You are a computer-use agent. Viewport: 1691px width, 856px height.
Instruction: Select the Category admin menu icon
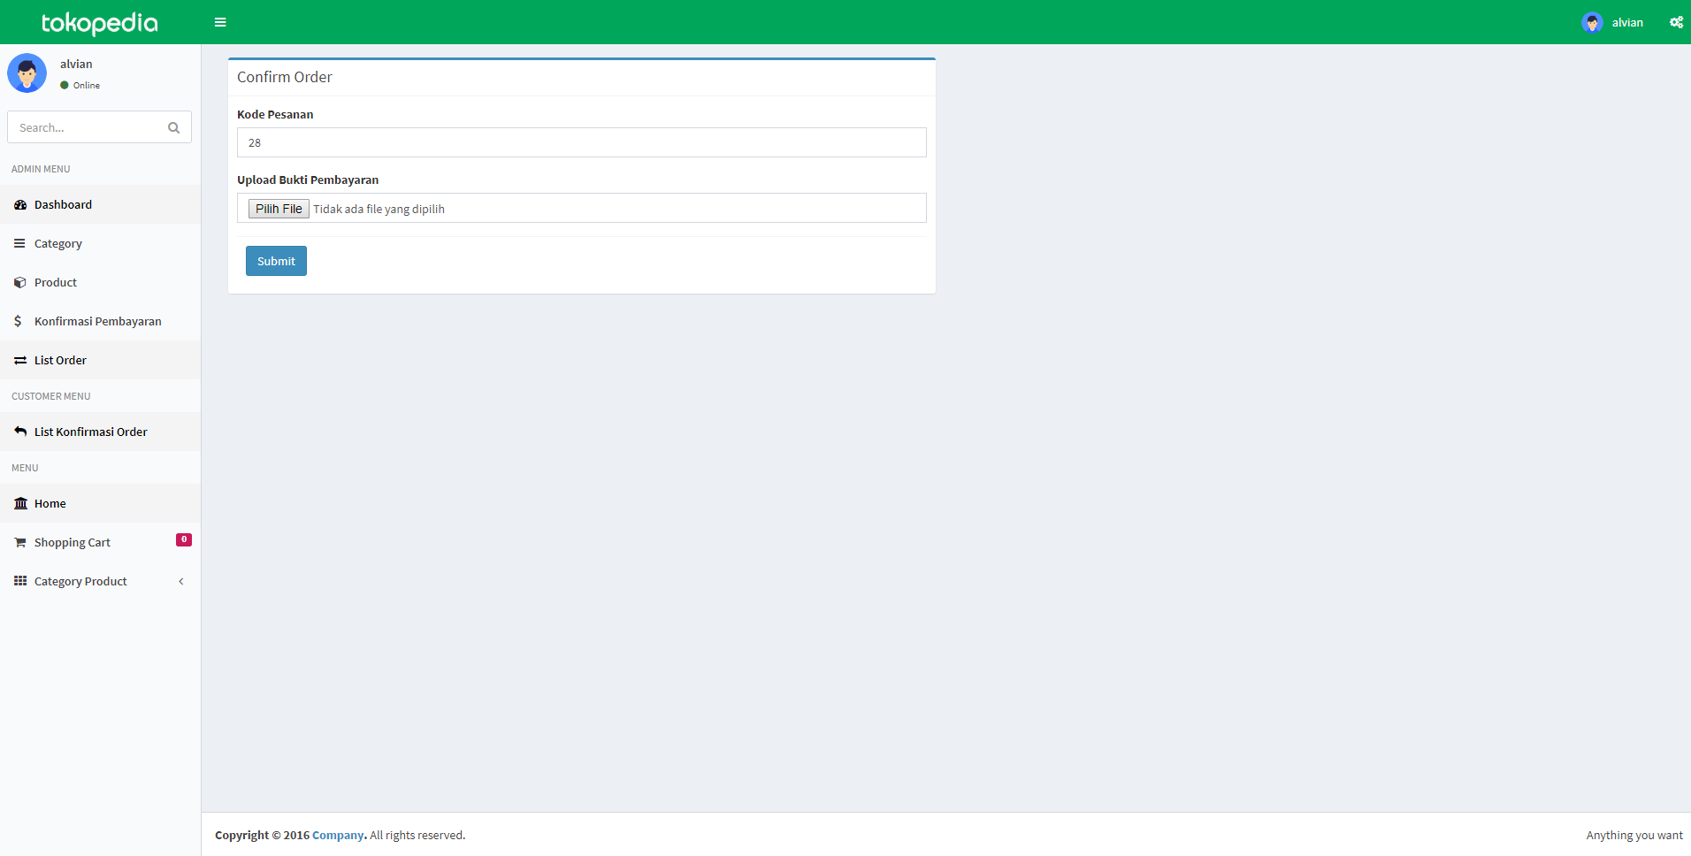[x=19, y=243]
